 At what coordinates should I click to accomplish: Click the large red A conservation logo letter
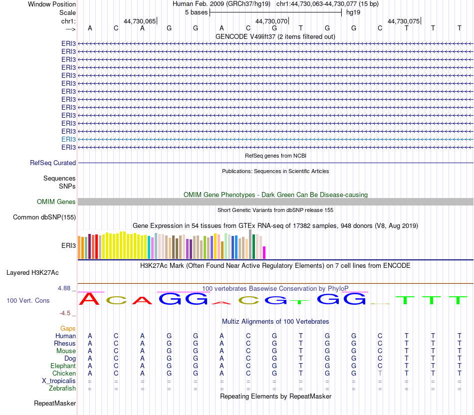[x=89, y=299]
